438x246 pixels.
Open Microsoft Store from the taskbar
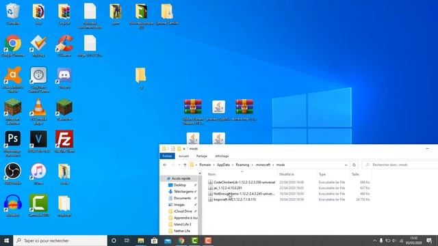coord(154,241)
